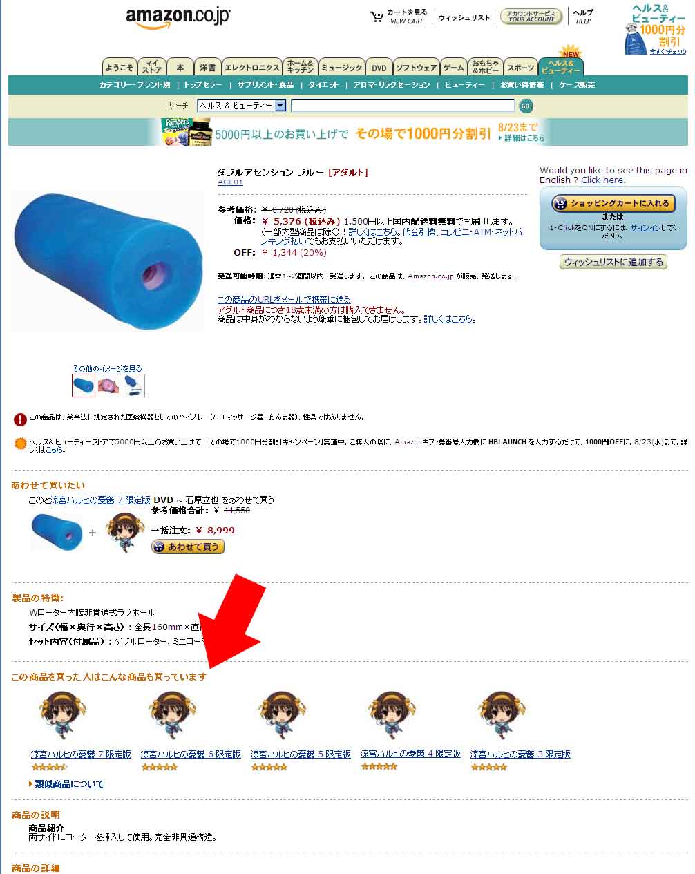Open the DVD store tab
This screenshot has width=695, height=874.
point(379,67)
